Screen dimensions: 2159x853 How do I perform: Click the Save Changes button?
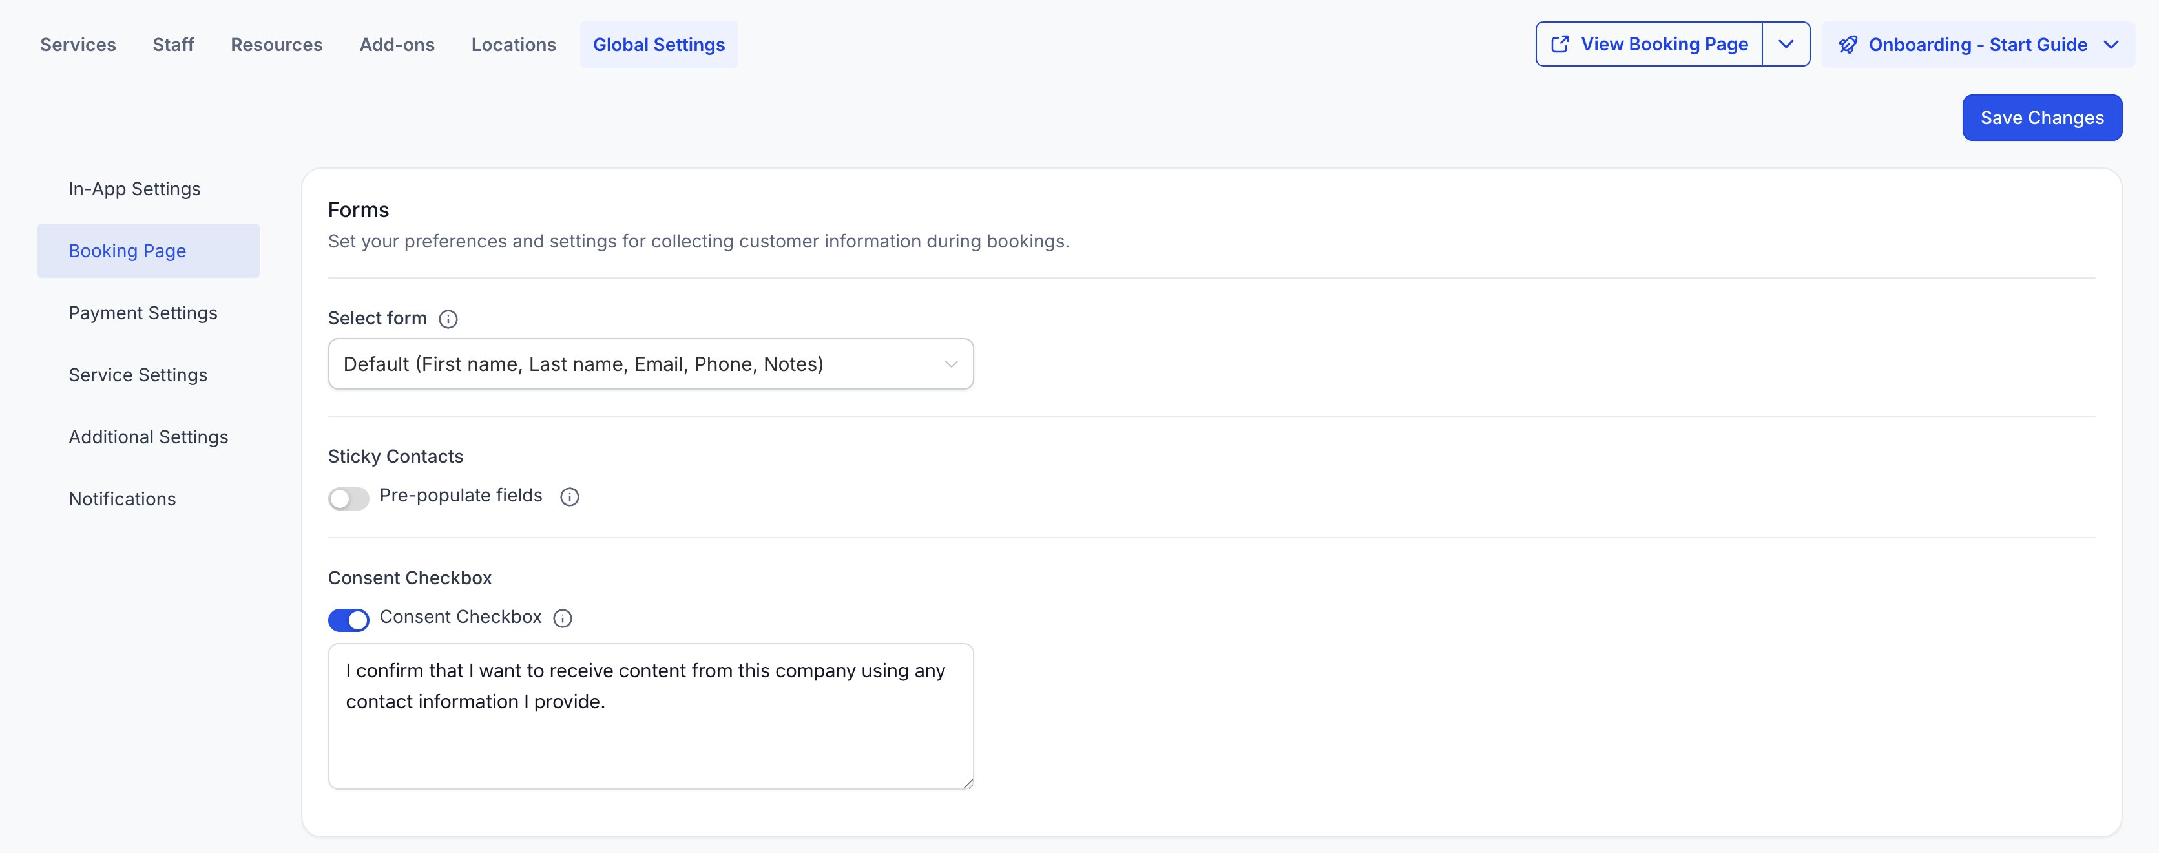tap(2041, 118)
